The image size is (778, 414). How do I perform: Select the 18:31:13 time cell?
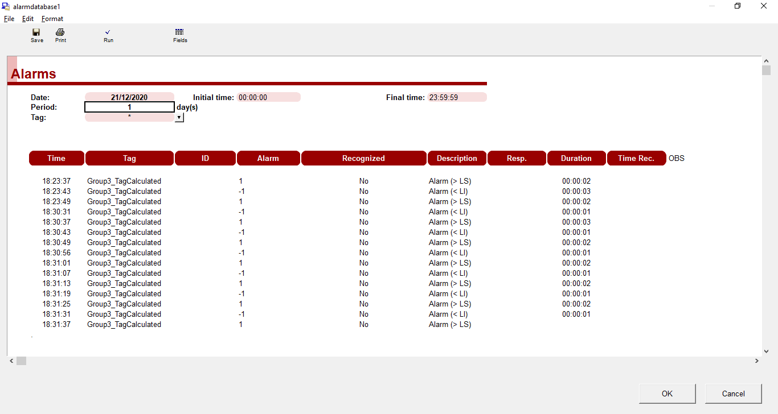click(x=56, y=284)
